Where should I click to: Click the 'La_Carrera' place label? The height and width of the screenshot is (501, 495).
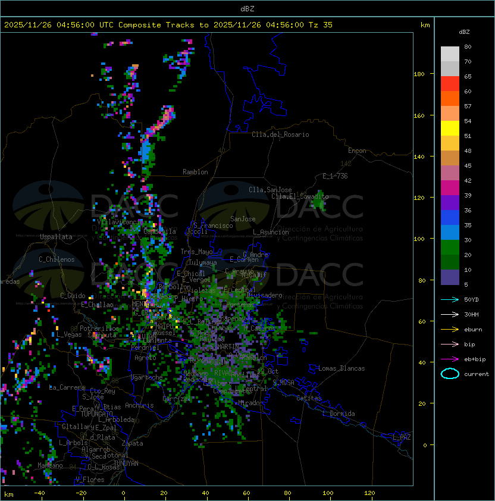[x=67, y=387]
